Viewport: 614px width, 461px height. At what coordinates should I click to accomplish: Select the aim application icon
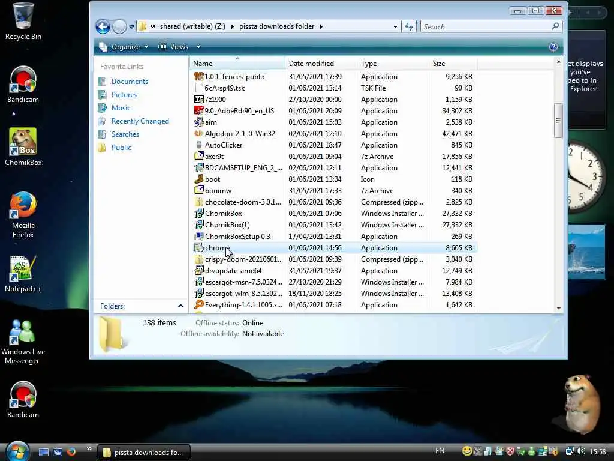(x=199, y=122)
